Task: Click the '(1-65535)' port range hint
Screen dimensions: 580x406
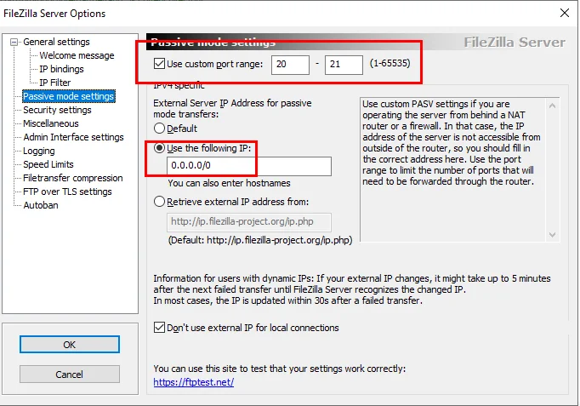Action: point(390,63)
